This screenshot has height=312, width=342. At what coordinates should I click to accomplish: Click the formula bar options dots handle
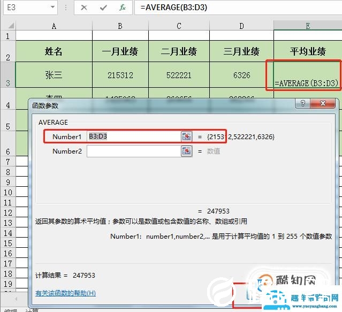[66, 7]
